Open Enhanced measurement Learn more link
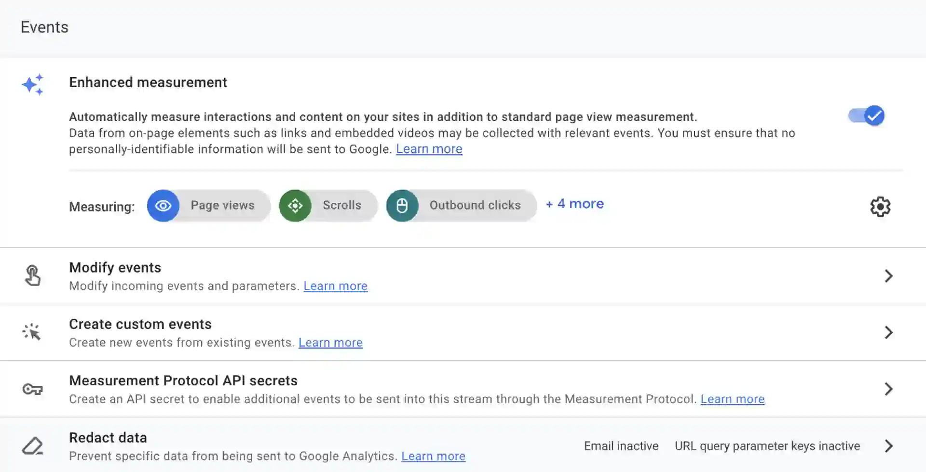The height and width of the screenshot is (472, 926). (x=429, y=149)
